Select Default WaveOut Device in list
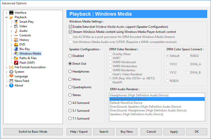 157,103
